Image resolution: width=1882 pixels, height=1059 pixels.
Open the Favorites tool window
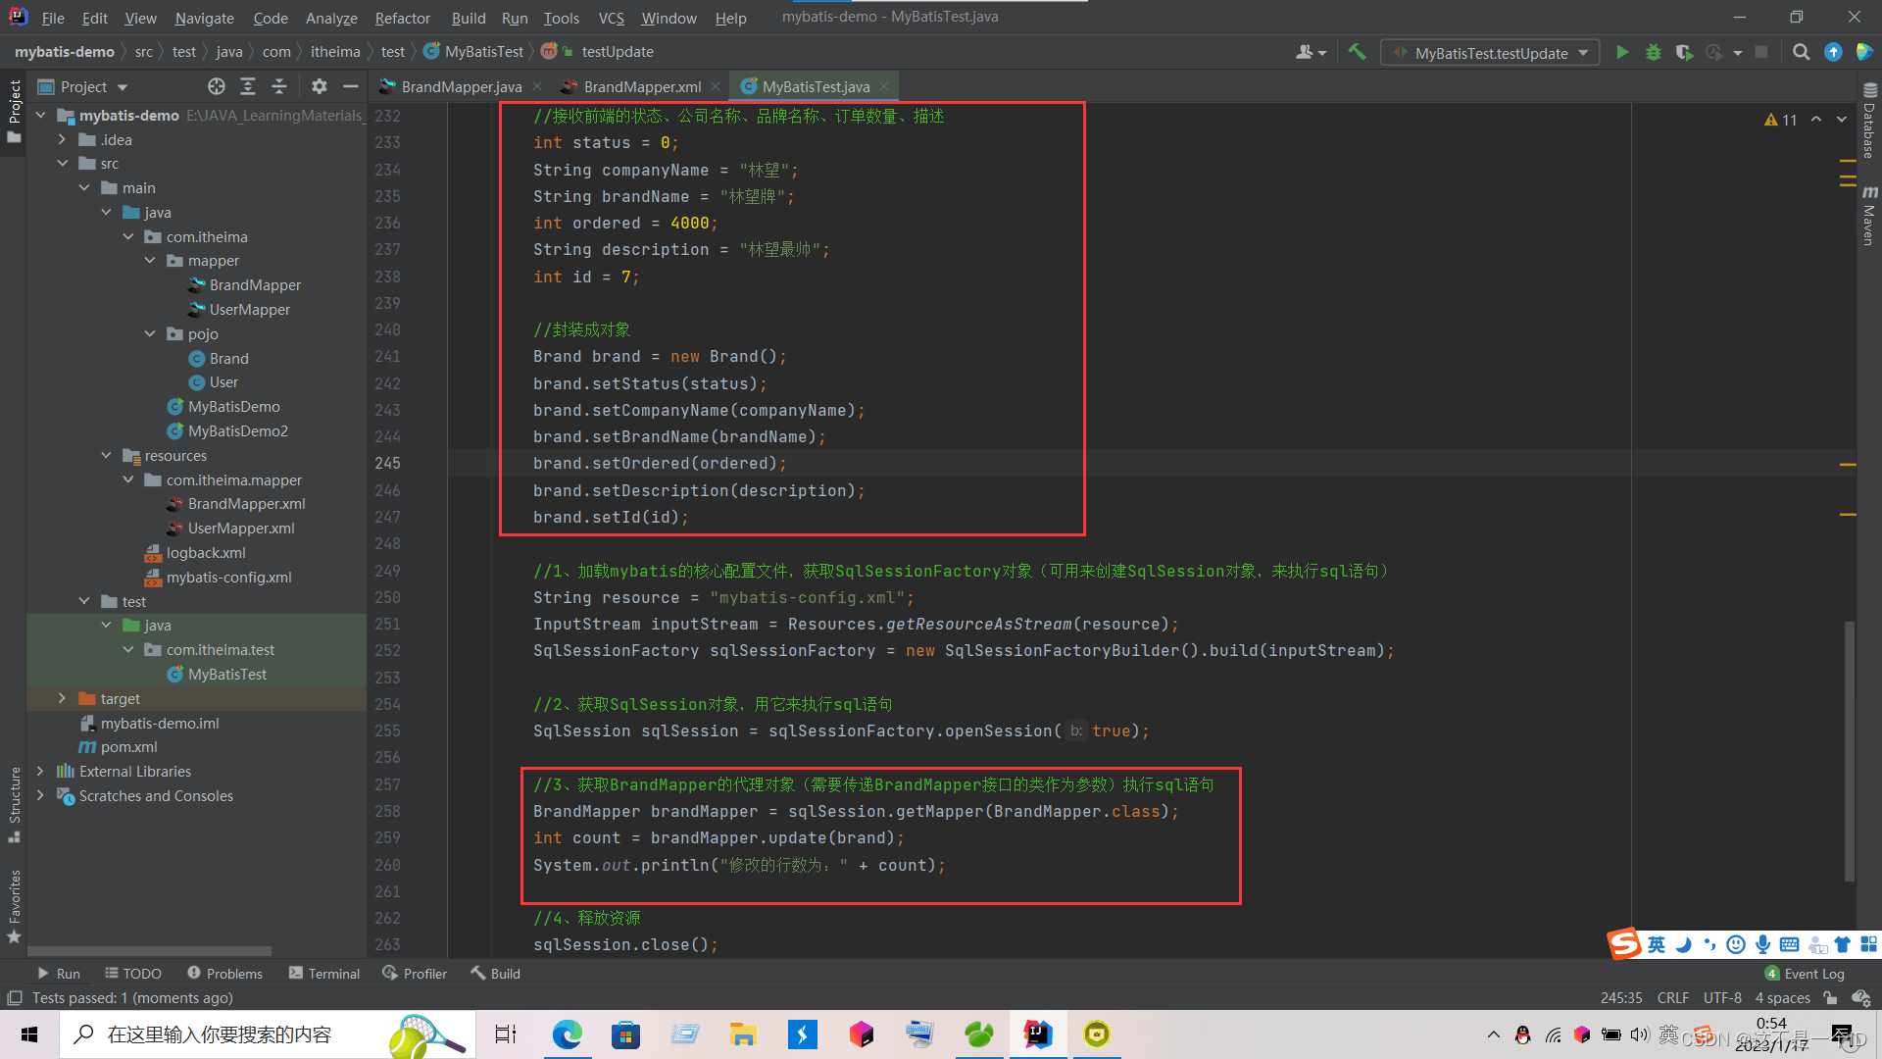pos(14,907)
